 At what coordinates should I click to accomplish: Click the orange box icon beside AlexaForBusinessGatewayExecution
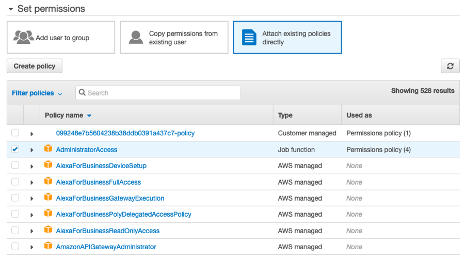pyautogui.click(x=48, y=197)
